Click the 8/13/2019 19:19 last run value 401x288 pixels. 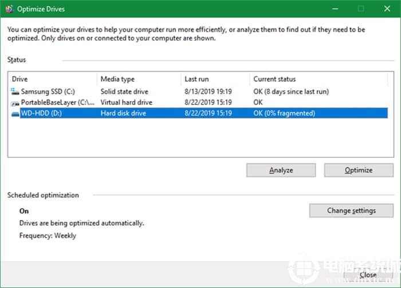click(208, 91)
